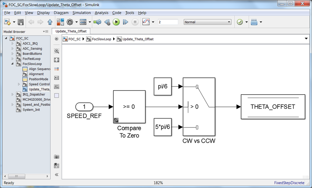
Task: Click the simulation stop time field
Action: coord(168,22)
